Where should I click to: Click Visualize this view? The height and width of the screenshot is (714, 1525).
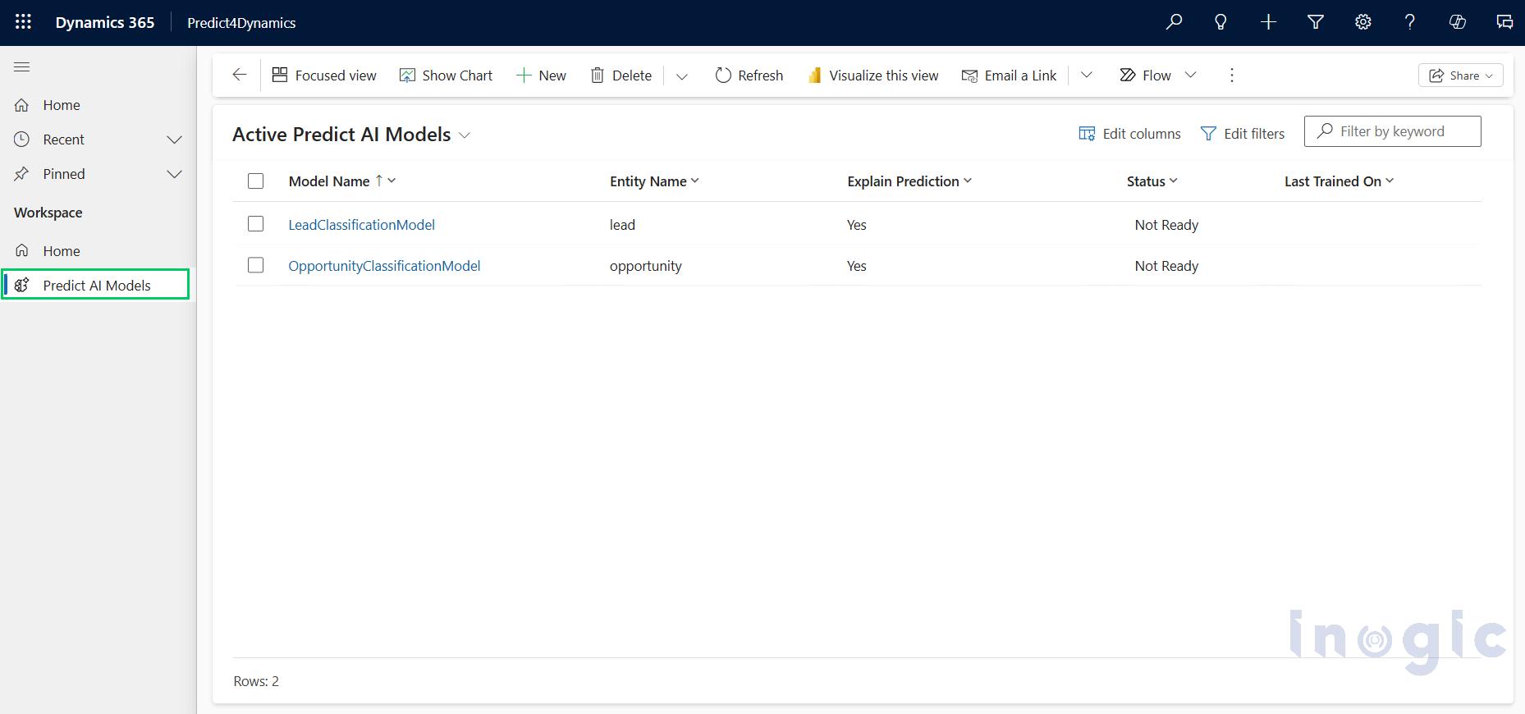point(873,76)
